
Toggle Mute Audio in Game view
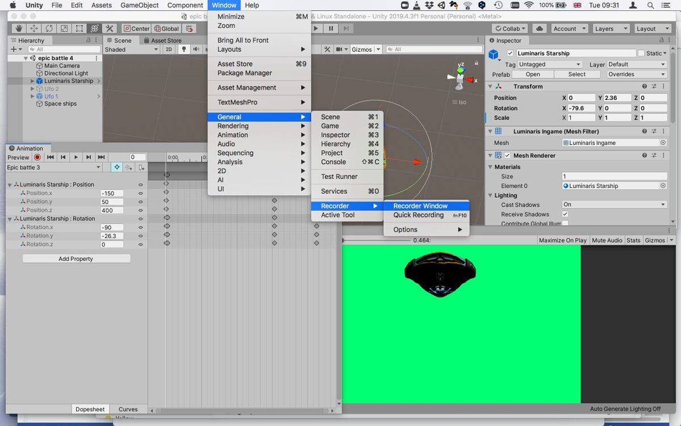[x=607, y=240]
